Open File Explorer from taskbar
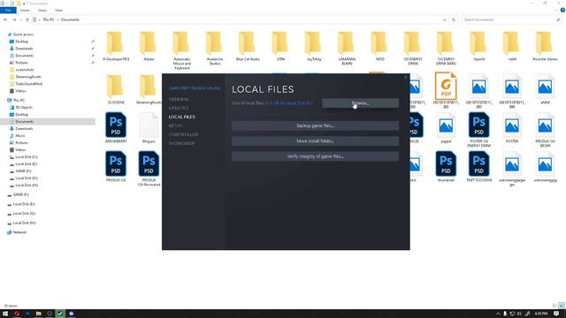 [38, 314]
